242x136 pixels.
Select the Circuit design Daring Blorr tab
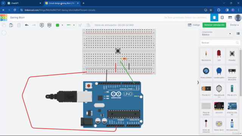[62, 3]
